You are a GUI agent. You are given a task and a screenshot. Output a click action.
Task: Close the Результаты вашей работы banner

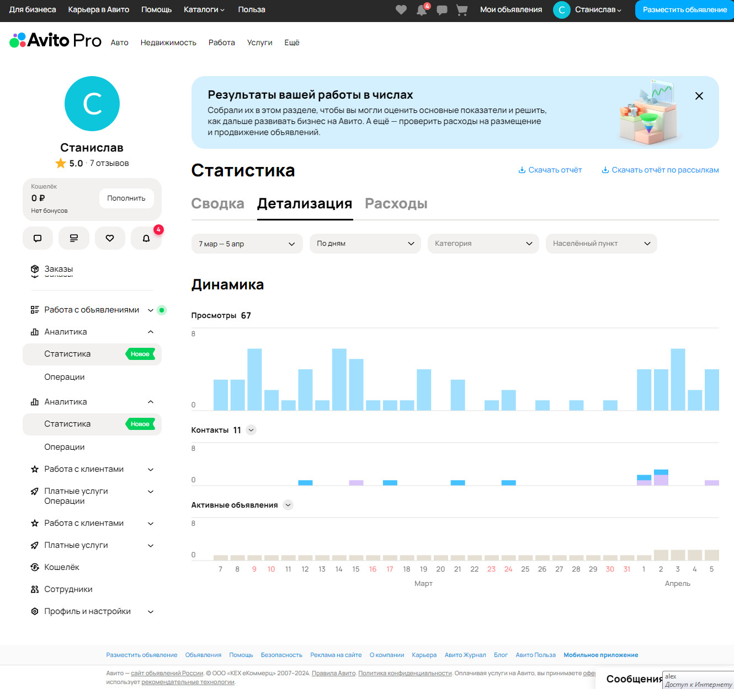tap(699, 96)
